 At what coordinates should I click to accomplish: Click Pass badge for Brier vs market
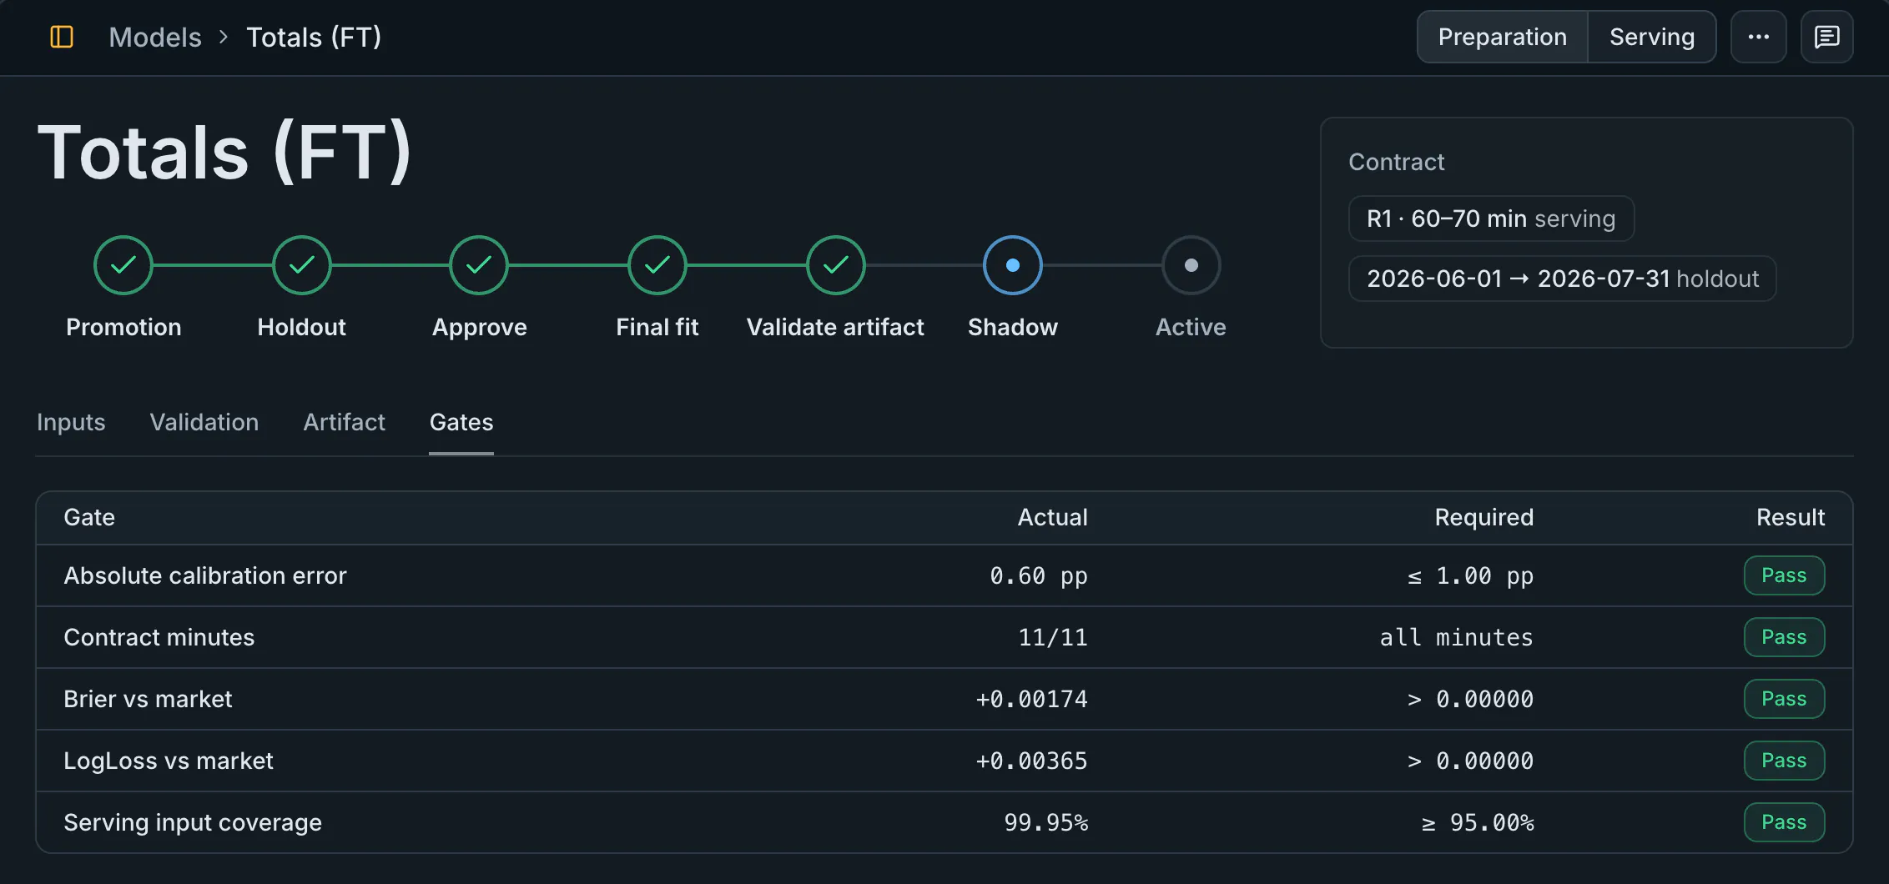(1784, 699)
